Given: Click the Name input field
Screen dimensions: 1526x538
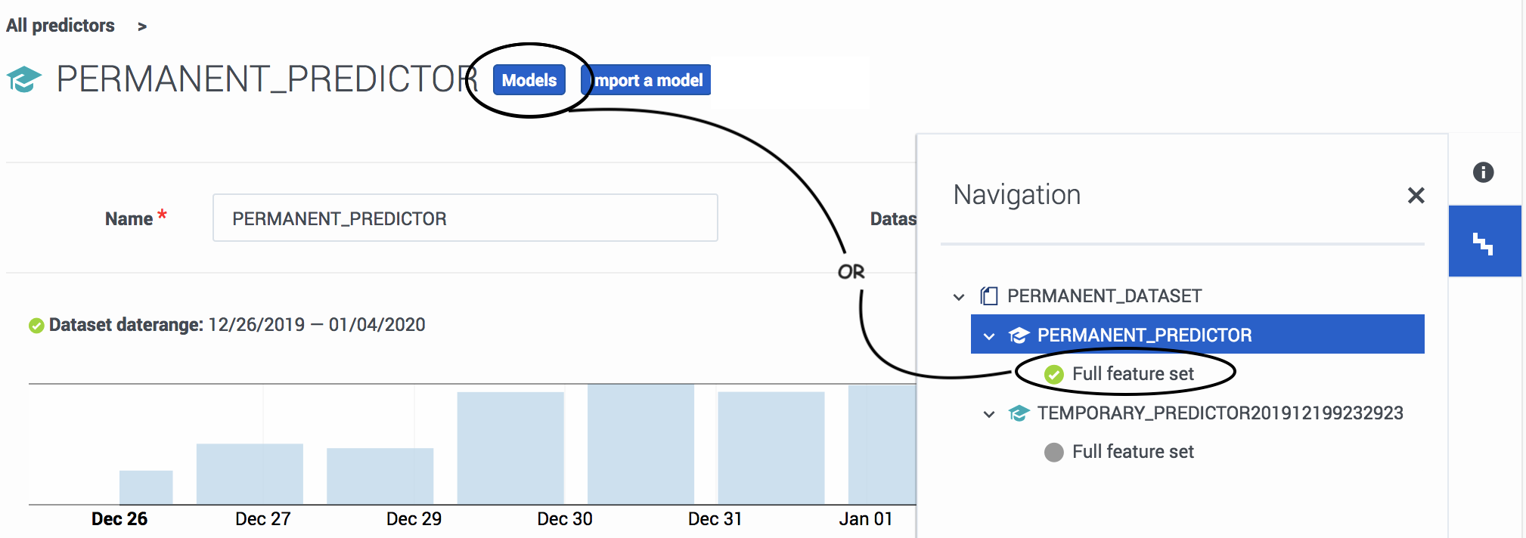Looking at the screenshot, I should pyautogui.click(x=465, y=218).
